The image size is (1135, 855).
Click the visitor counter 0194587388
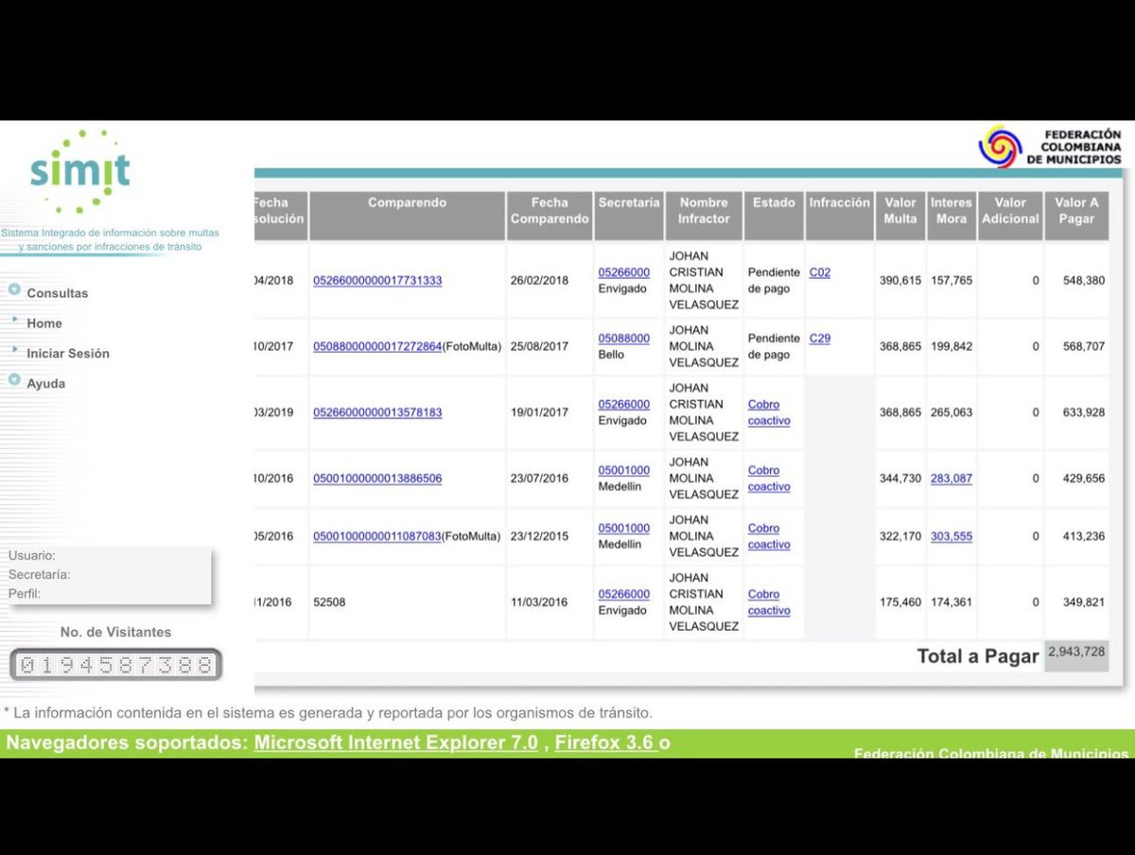pyautogui.click(x=116, y=665)
